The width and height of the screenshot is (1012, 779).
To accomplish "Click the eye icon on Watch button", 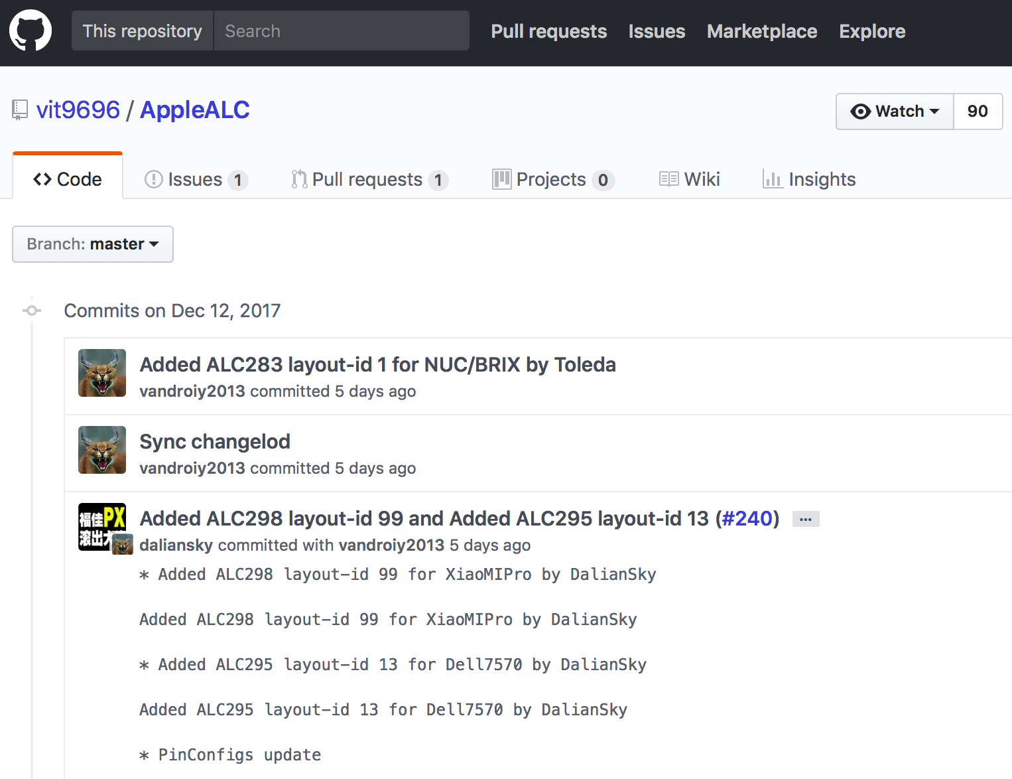I will point(861,111).
